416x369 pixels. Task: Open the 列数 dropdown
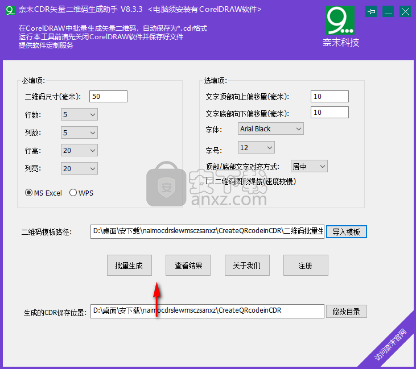79,132
